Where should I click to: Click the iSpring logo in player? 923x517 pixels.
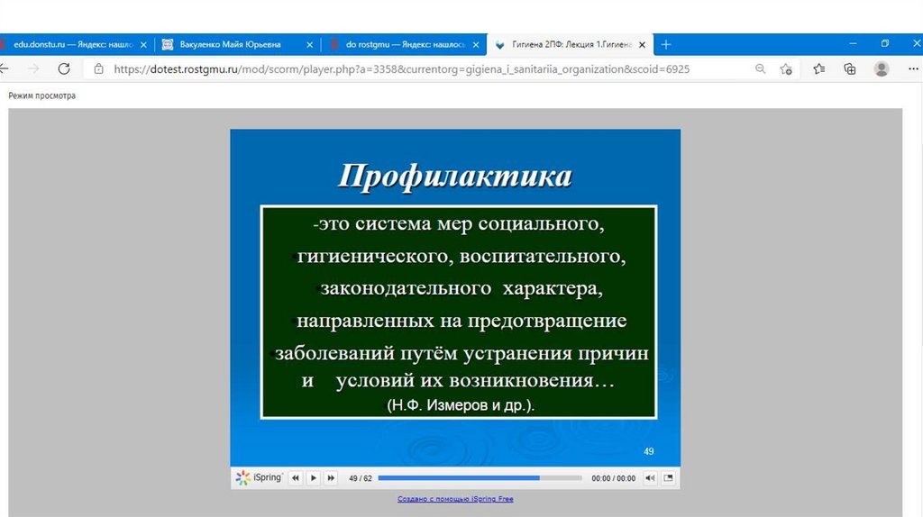pos(259,477)
